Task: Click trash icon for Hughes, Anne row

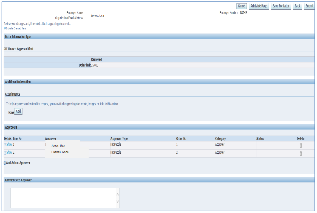Action: point(301,154)
